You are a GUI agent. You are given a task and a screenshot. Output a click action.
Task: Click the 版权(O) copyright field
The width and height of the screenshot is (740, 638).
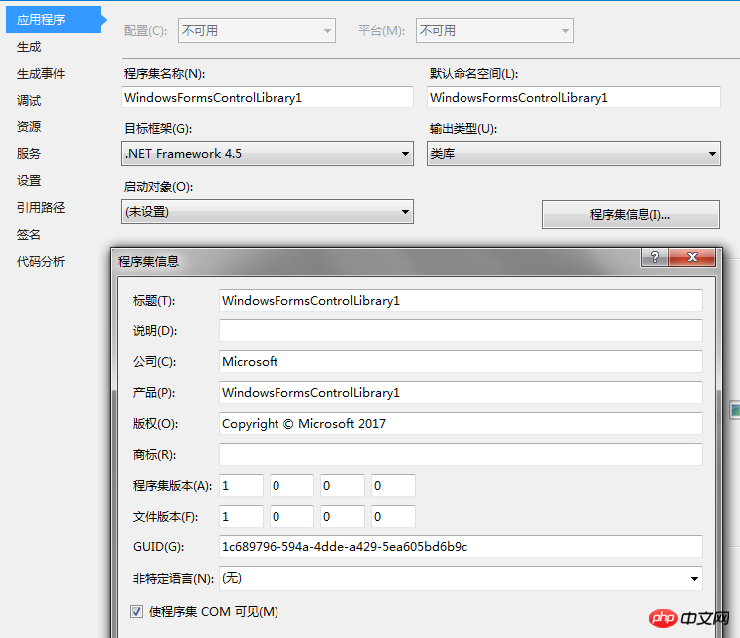pos(461,424)
